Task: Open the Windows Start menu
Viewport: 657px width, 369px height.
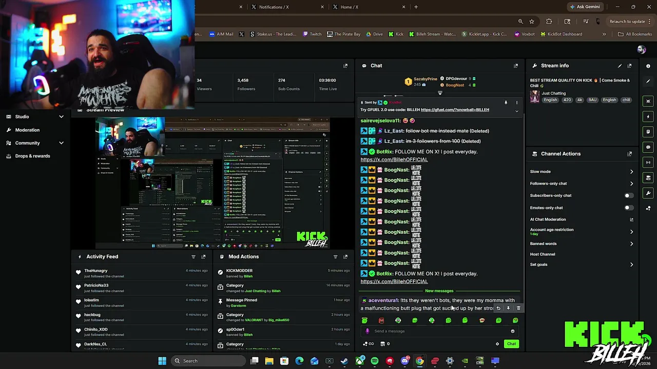Action: [162, 361]
